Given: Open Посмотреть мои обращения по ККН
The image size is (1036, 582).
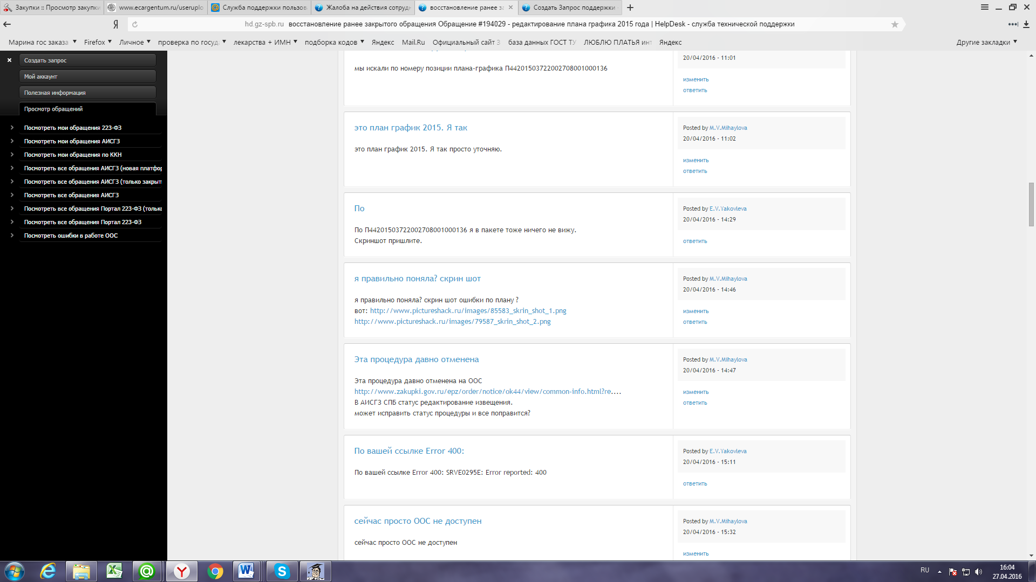Looking at the screenshot, I should click(x=73, y=155).
